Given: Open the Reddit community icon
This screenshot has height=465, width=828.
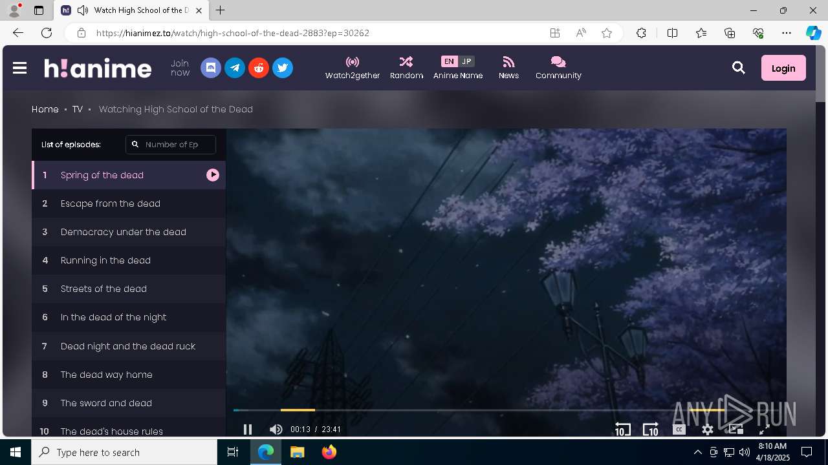Looking at the screenshot, I should pos(259,68).
